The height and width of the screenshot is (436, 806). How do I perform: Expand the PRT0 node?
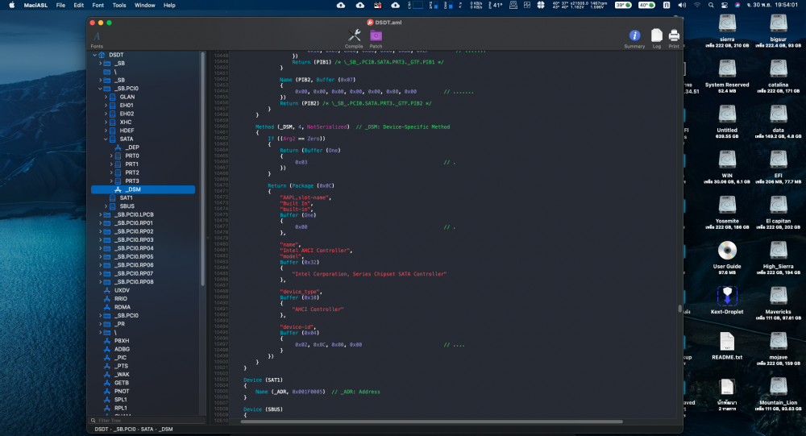pos(111,156)
